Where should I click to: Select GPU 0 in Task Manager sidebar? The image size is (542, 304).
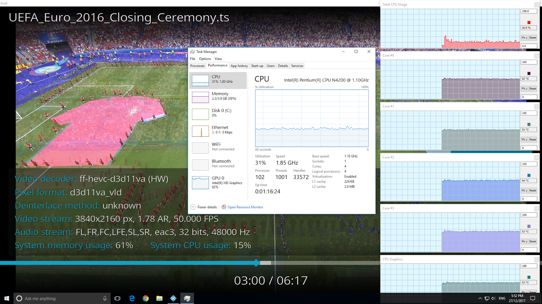point(218,182)
